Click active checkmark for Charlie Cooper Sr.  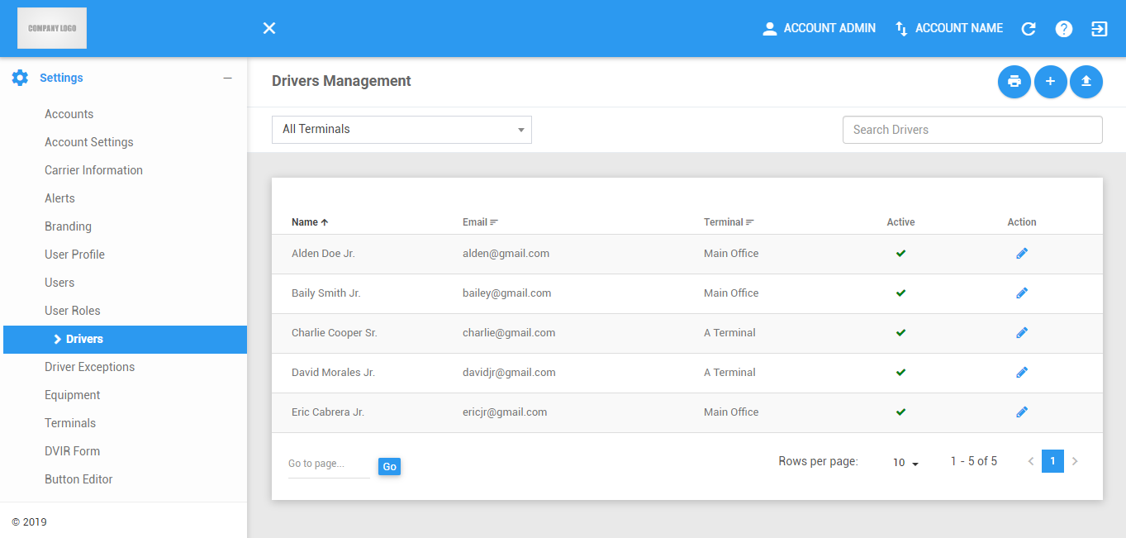900,333
